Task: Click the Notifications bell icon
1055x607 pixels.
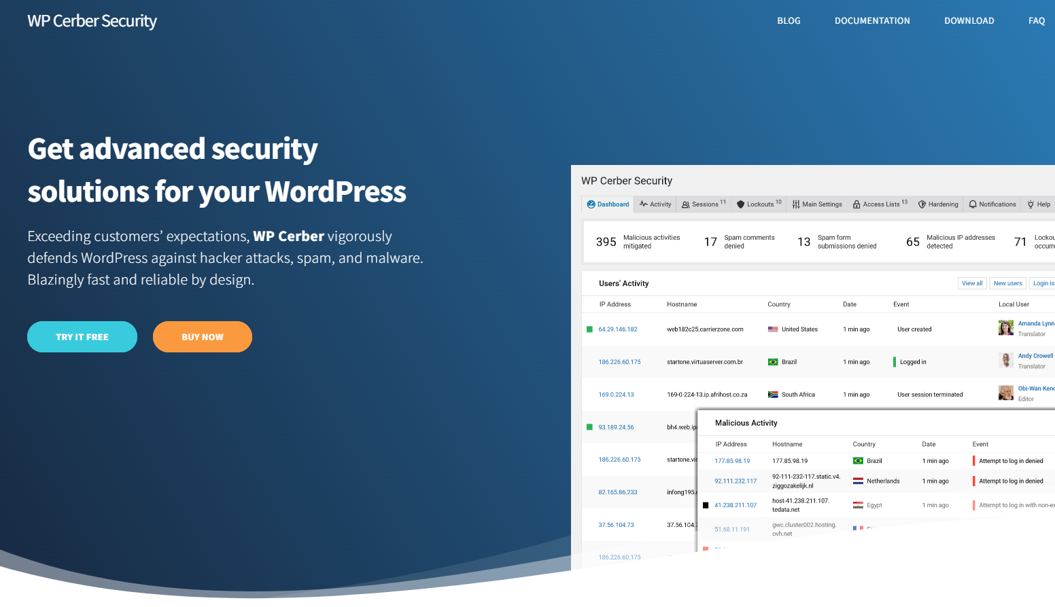Action: click(x=973, y=204)
